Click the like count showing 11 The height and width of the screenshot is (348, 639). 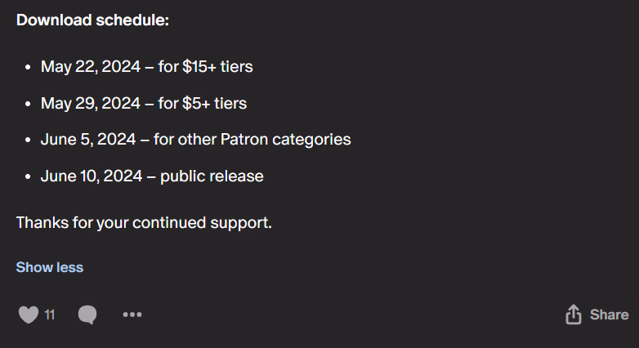click(49, 315)
